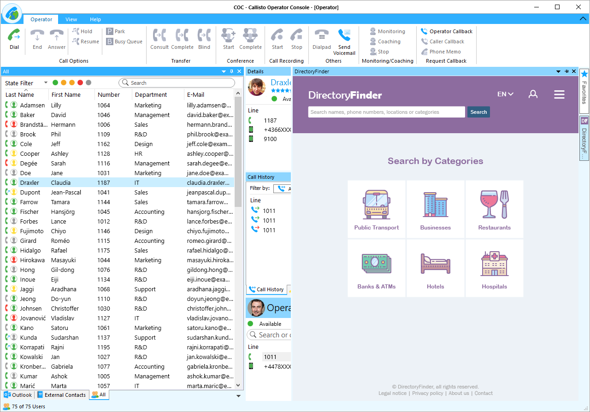Open Call History Filter by dropdown

(x=282, y=188)
